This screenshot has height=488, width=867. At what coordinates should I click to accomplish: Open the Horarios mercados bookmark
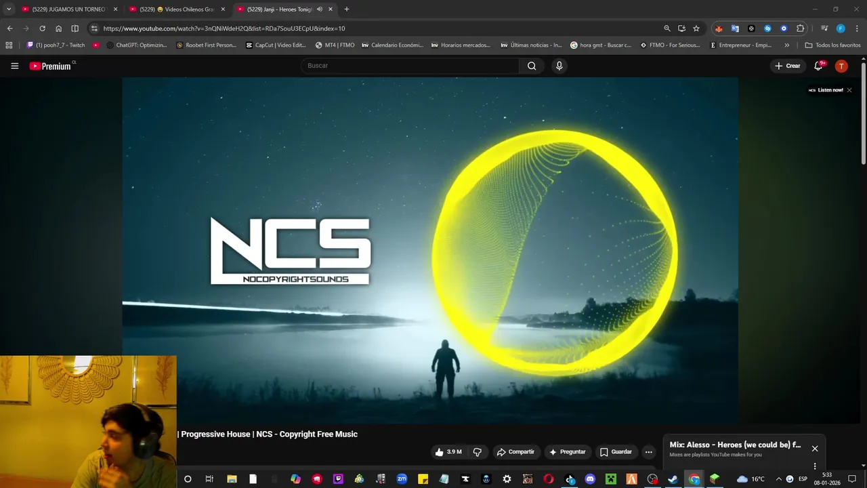(461, 45)
